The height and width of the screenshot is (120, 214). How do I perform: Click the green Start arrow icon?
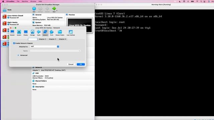tap(54, 9)
